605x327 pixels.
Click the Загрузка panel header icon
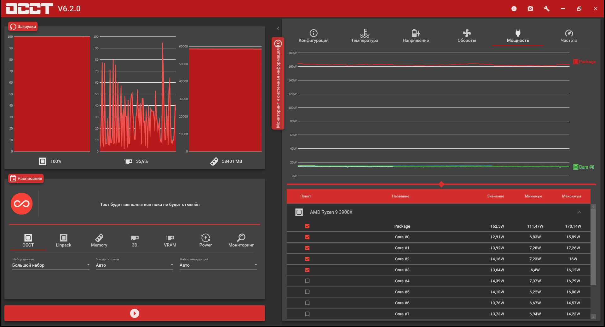(13, 27)
